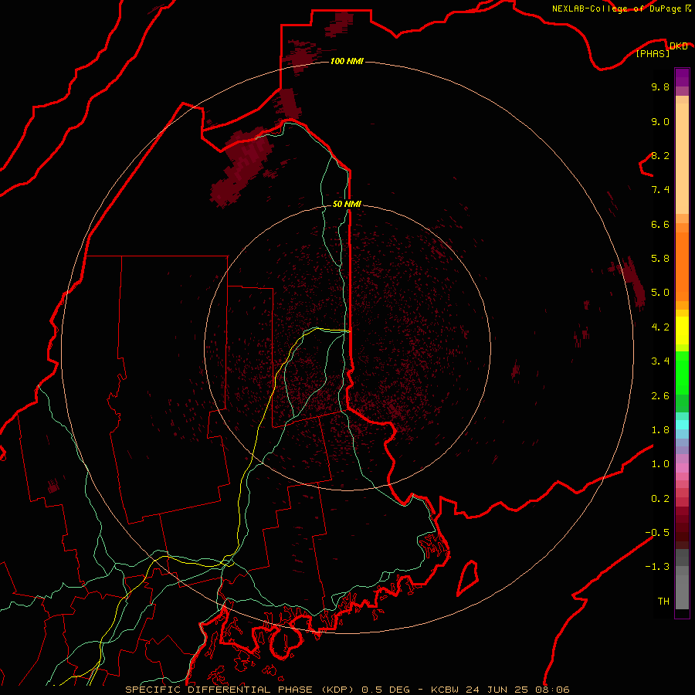The width and height of the screenshot is (695, 695).
Task: Click the KCBW 24 JUN 25 08:06 timestamp
Action: pyautogui.click(x=500, y=690)
